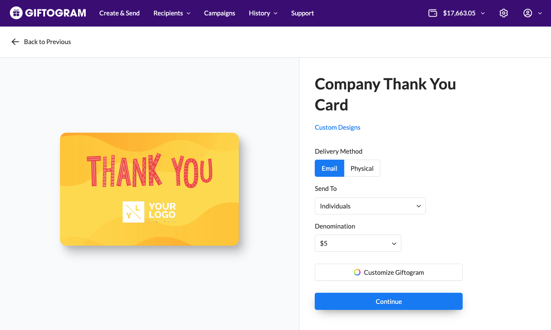This screenshot has width=551, height=330.
Task: Open the settings gear icon
Action: [504, 13]
